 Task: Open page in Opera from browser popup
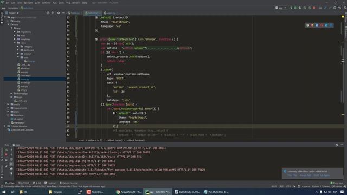[x=322, y=25]
